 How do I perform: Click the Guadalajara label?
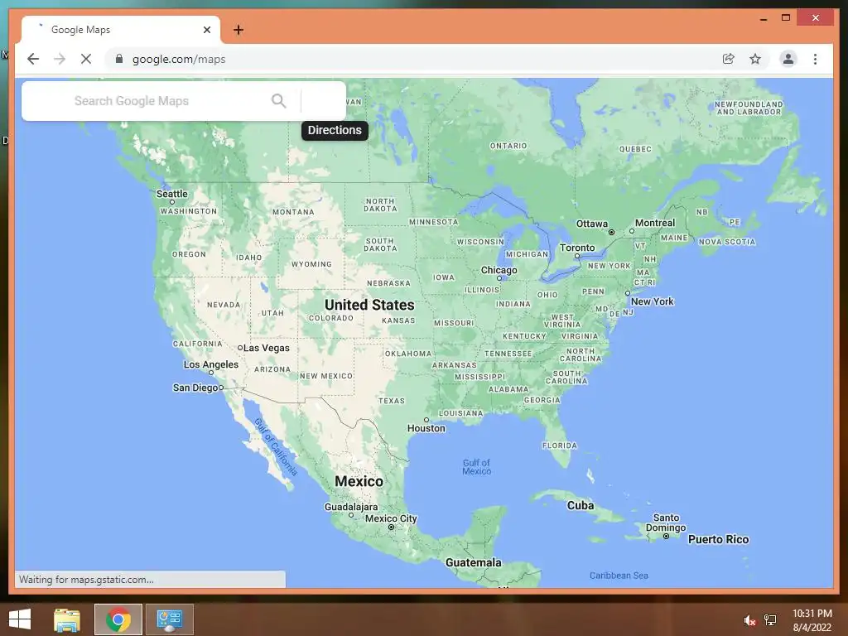[351, 507]
